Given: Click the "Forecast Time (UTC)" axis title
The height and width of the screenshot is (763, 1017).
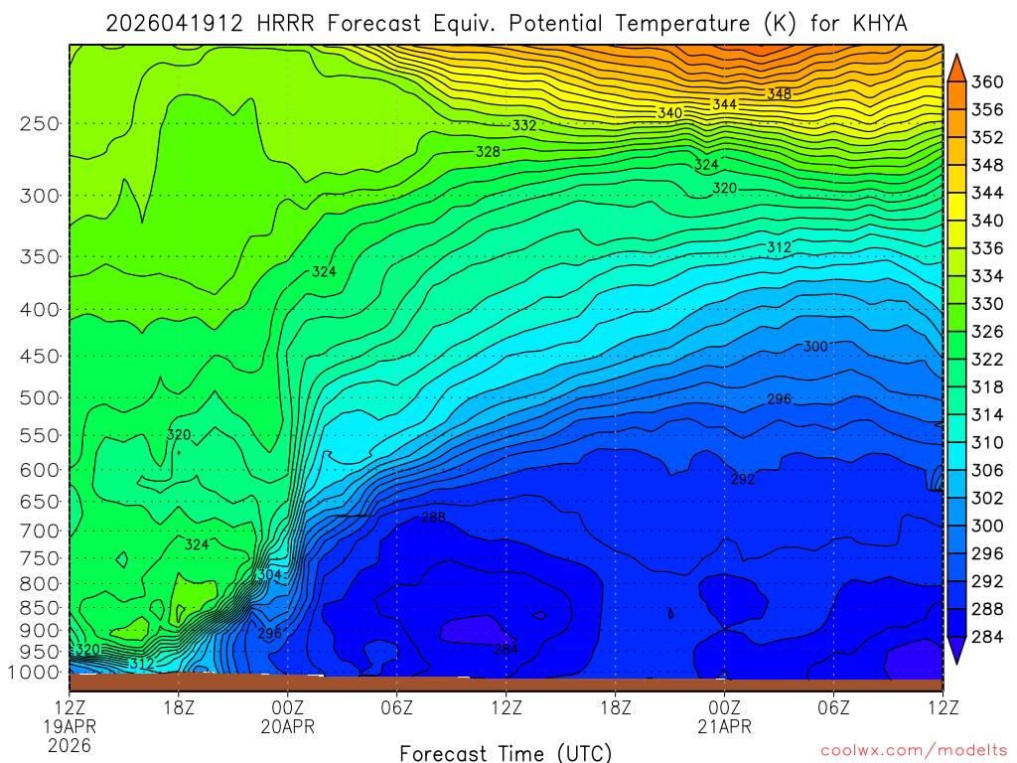Looking at the screenshot, I should coord(506,753).
